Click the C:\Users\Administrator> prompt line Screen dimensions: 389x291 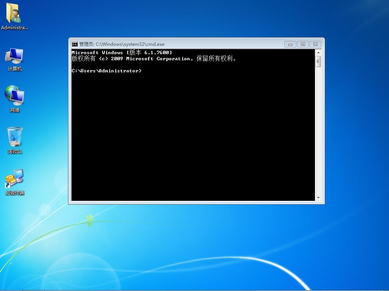[x=107, y=71]
